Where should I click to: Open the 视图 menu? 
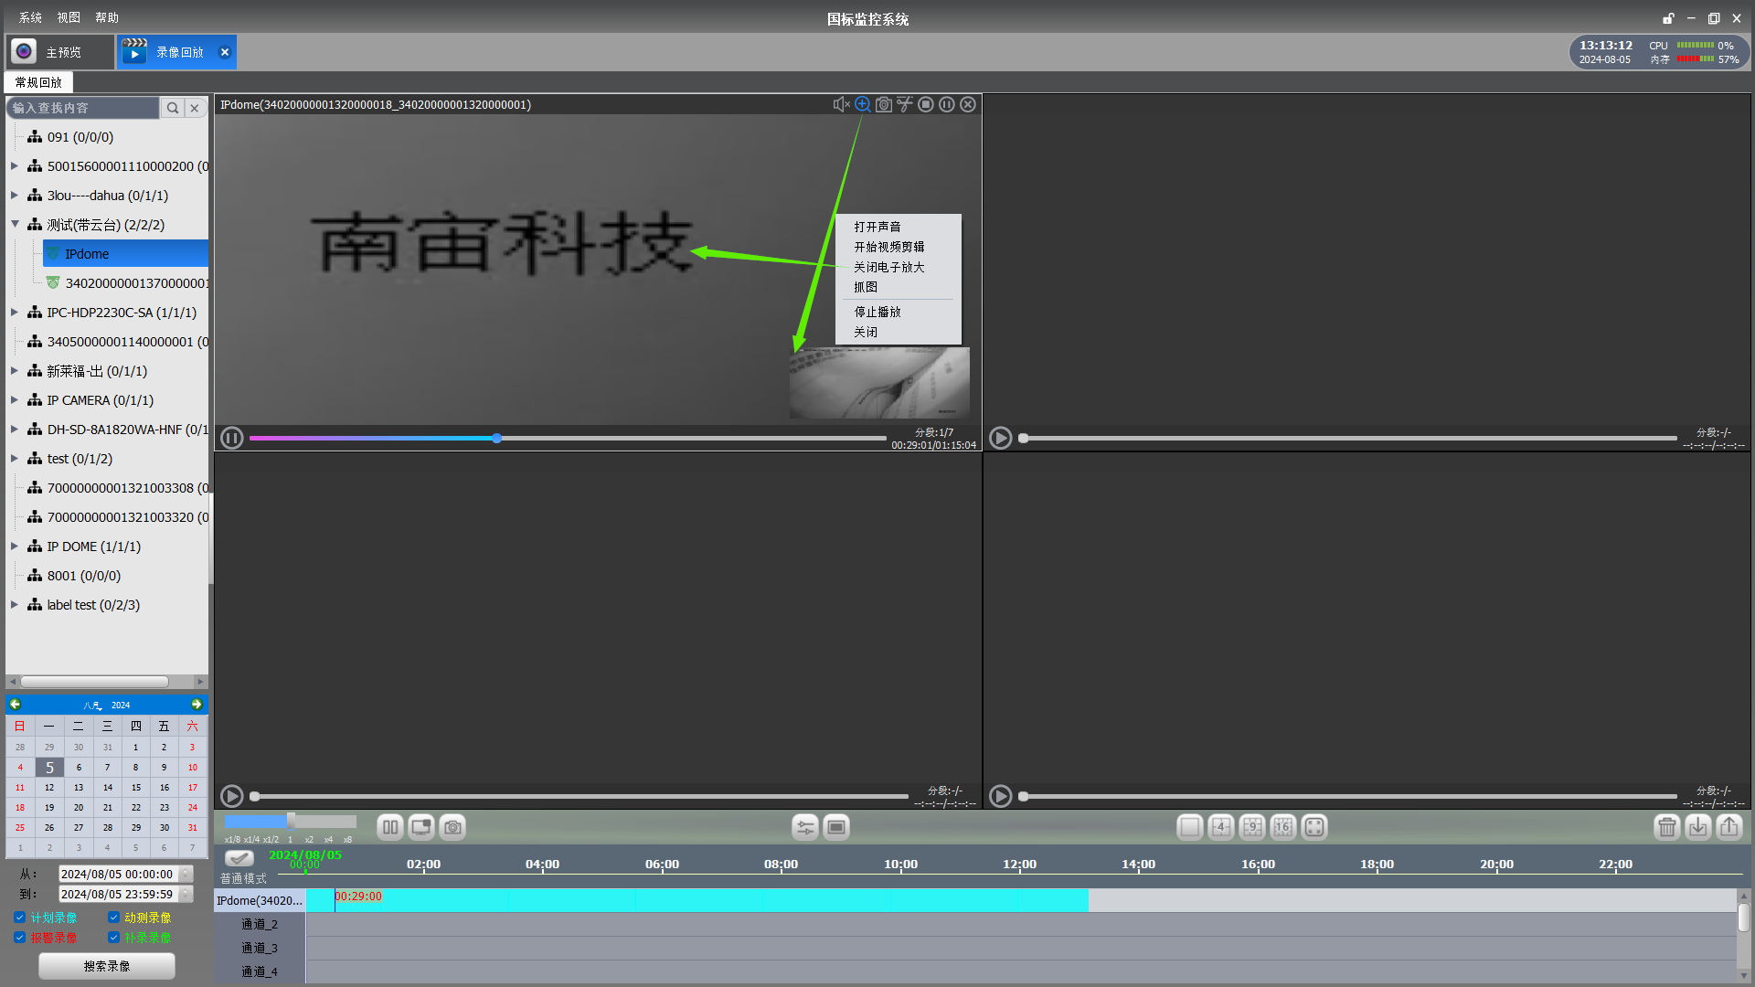point(69,17)
